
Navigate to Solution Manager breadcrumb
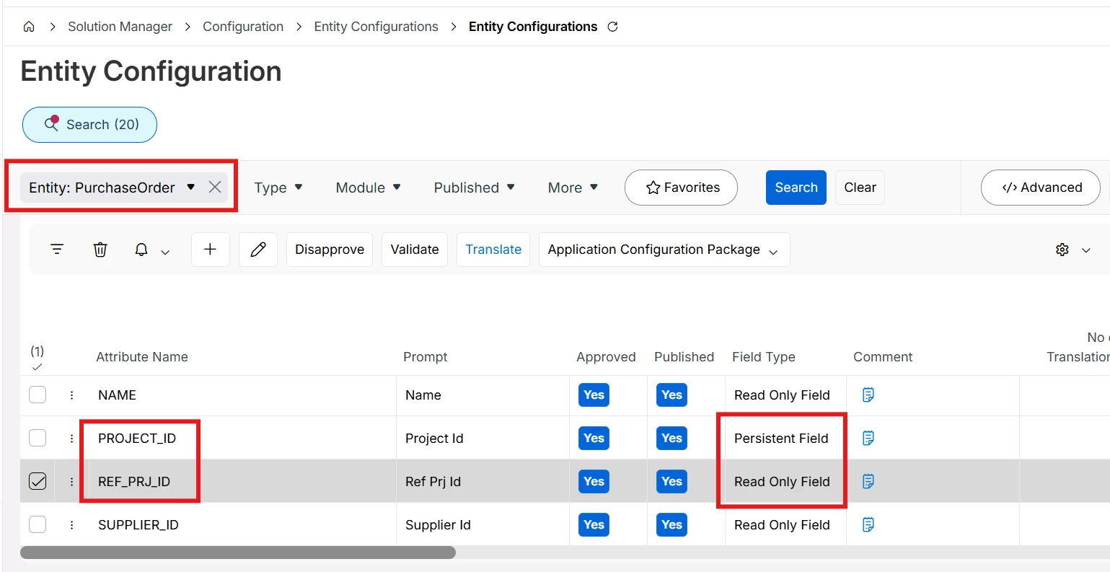click(120, 27)
